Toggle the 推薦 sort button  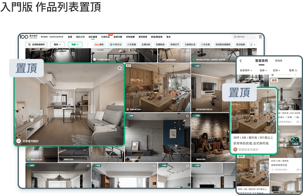point(75,45)
